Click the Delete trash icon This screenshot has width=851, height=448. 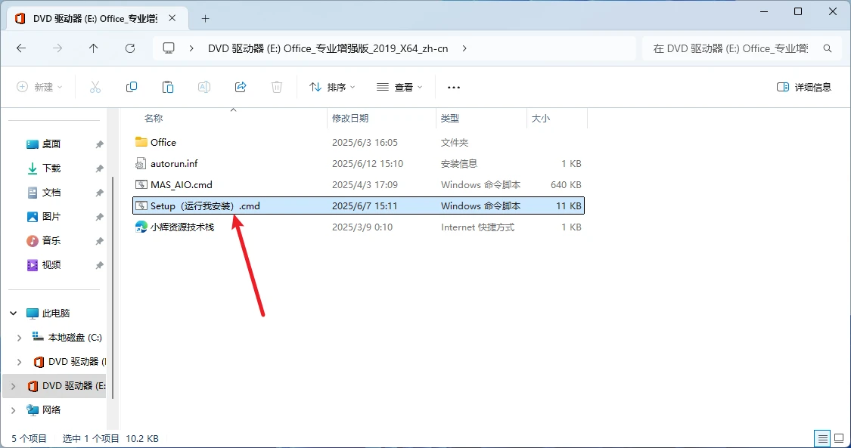pos(277,87)
